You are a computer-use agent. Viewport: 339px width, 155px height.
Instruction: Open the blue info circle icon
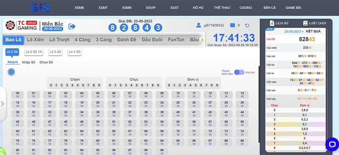(11, 72)
